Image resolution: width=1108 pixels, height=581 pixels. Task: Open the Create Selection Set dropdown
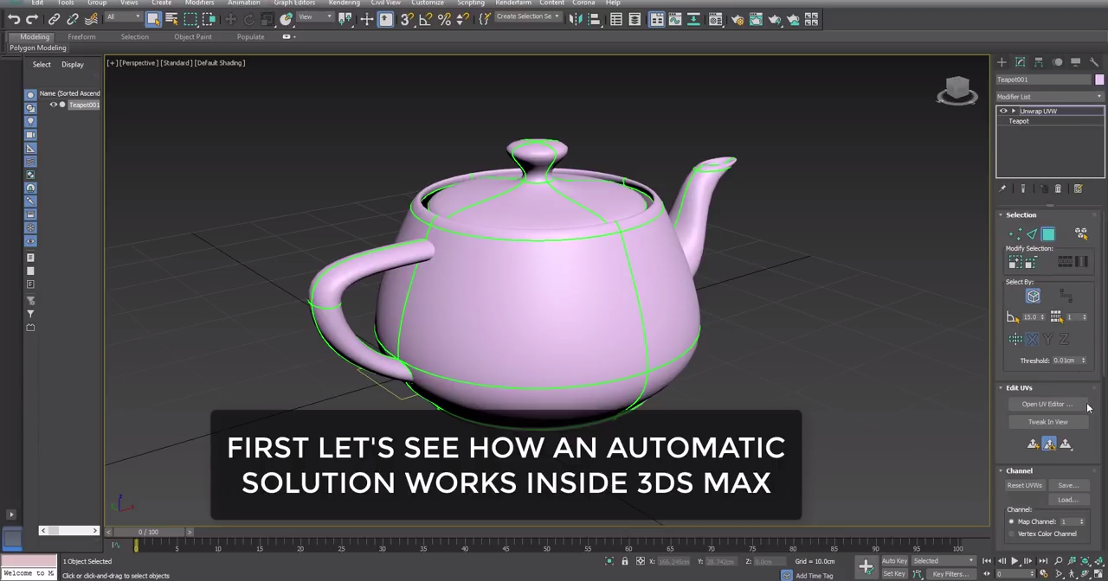[x=527, y=16]
